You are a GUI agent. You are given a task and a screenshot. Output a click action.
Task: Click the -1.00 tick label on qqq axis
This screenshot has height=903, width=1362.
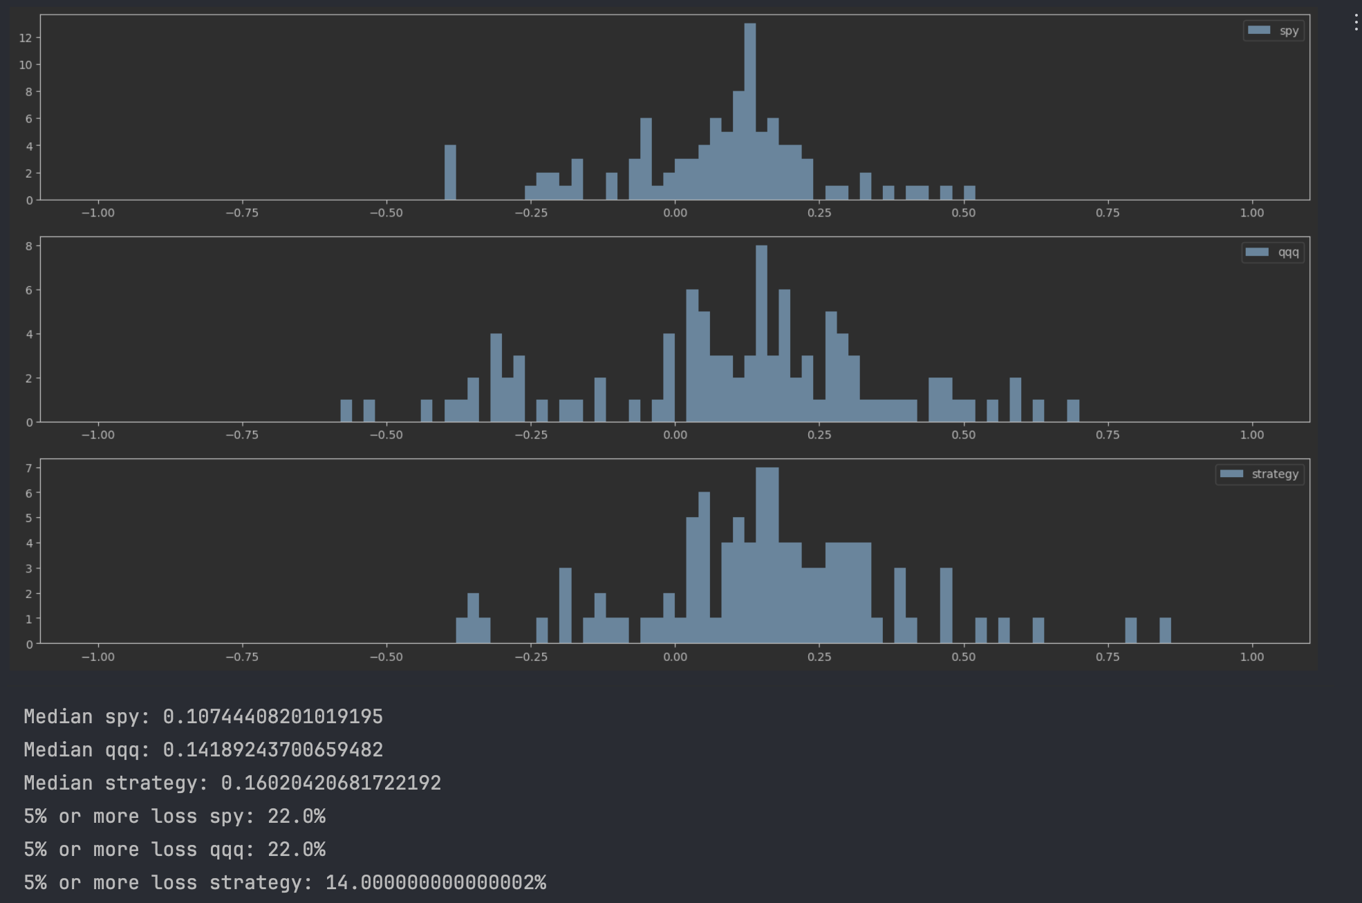[x=98, y=435]
